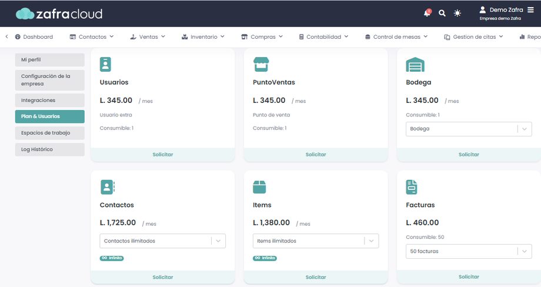Click the Demo Zafra user icon
The height and width of the screenshot is (287, 541).
[483, 9]
